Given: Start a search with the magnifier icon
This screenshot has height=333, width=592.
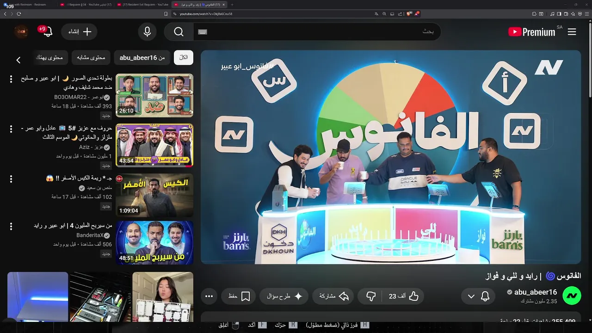Looking at the screenshot, I should tap(179, 32).
